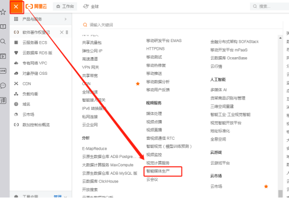This screenshot has height=198, width=289.
Task: Open the 全球 region selector
Action: (91, 7)
